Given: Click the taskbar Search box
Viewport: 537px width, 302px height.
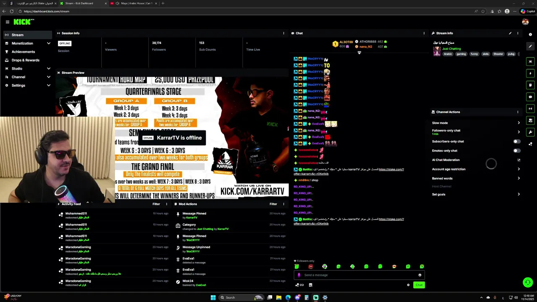Looking at the screenshot, I should coord(241,298).
